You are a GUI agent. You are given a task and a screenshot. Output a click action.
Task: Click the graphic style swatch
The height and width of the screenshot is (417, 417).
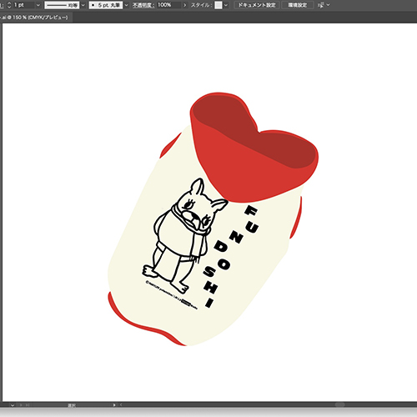(x=219, y=5)
